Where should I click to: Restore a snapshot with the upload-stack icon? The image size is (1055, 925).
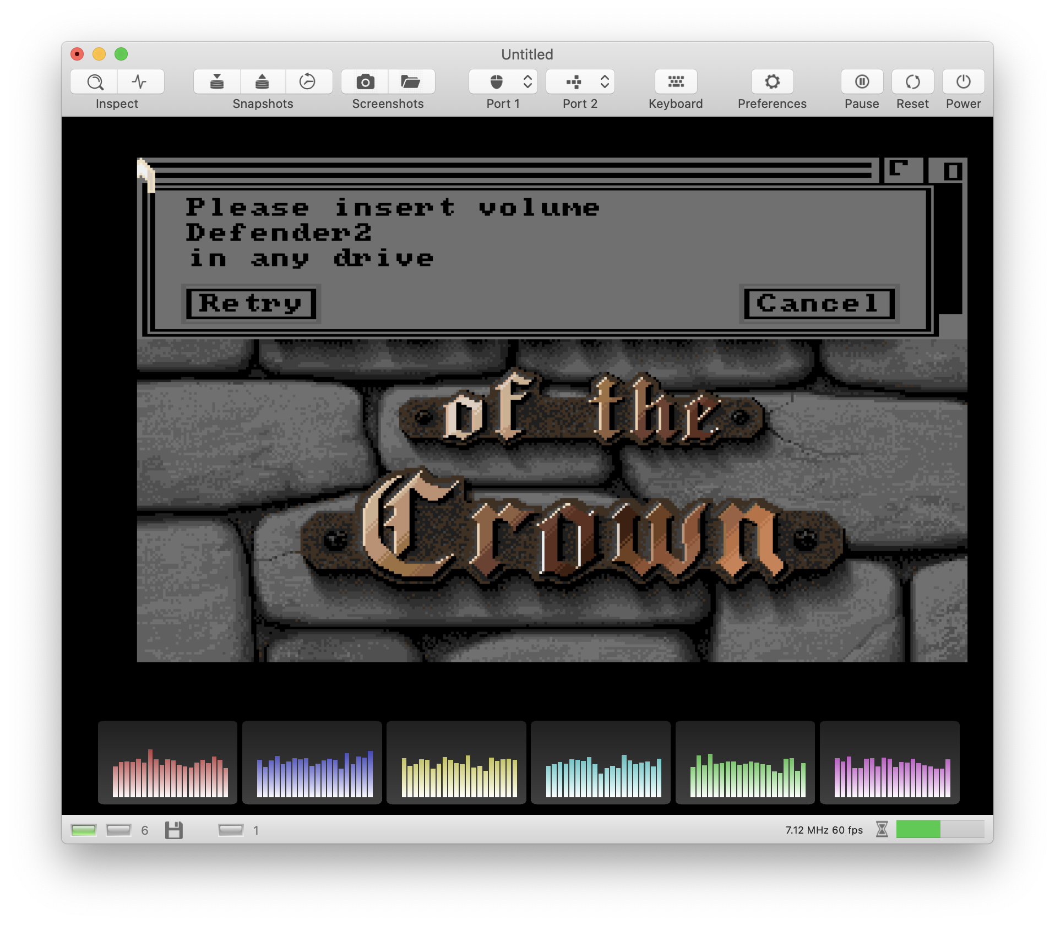pyautogui.click(x=263, y=82)
